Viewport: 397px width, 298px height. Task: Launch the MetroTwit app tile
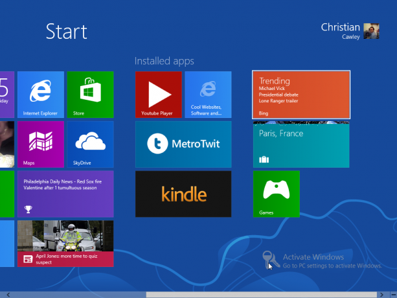tap(183, 144)
